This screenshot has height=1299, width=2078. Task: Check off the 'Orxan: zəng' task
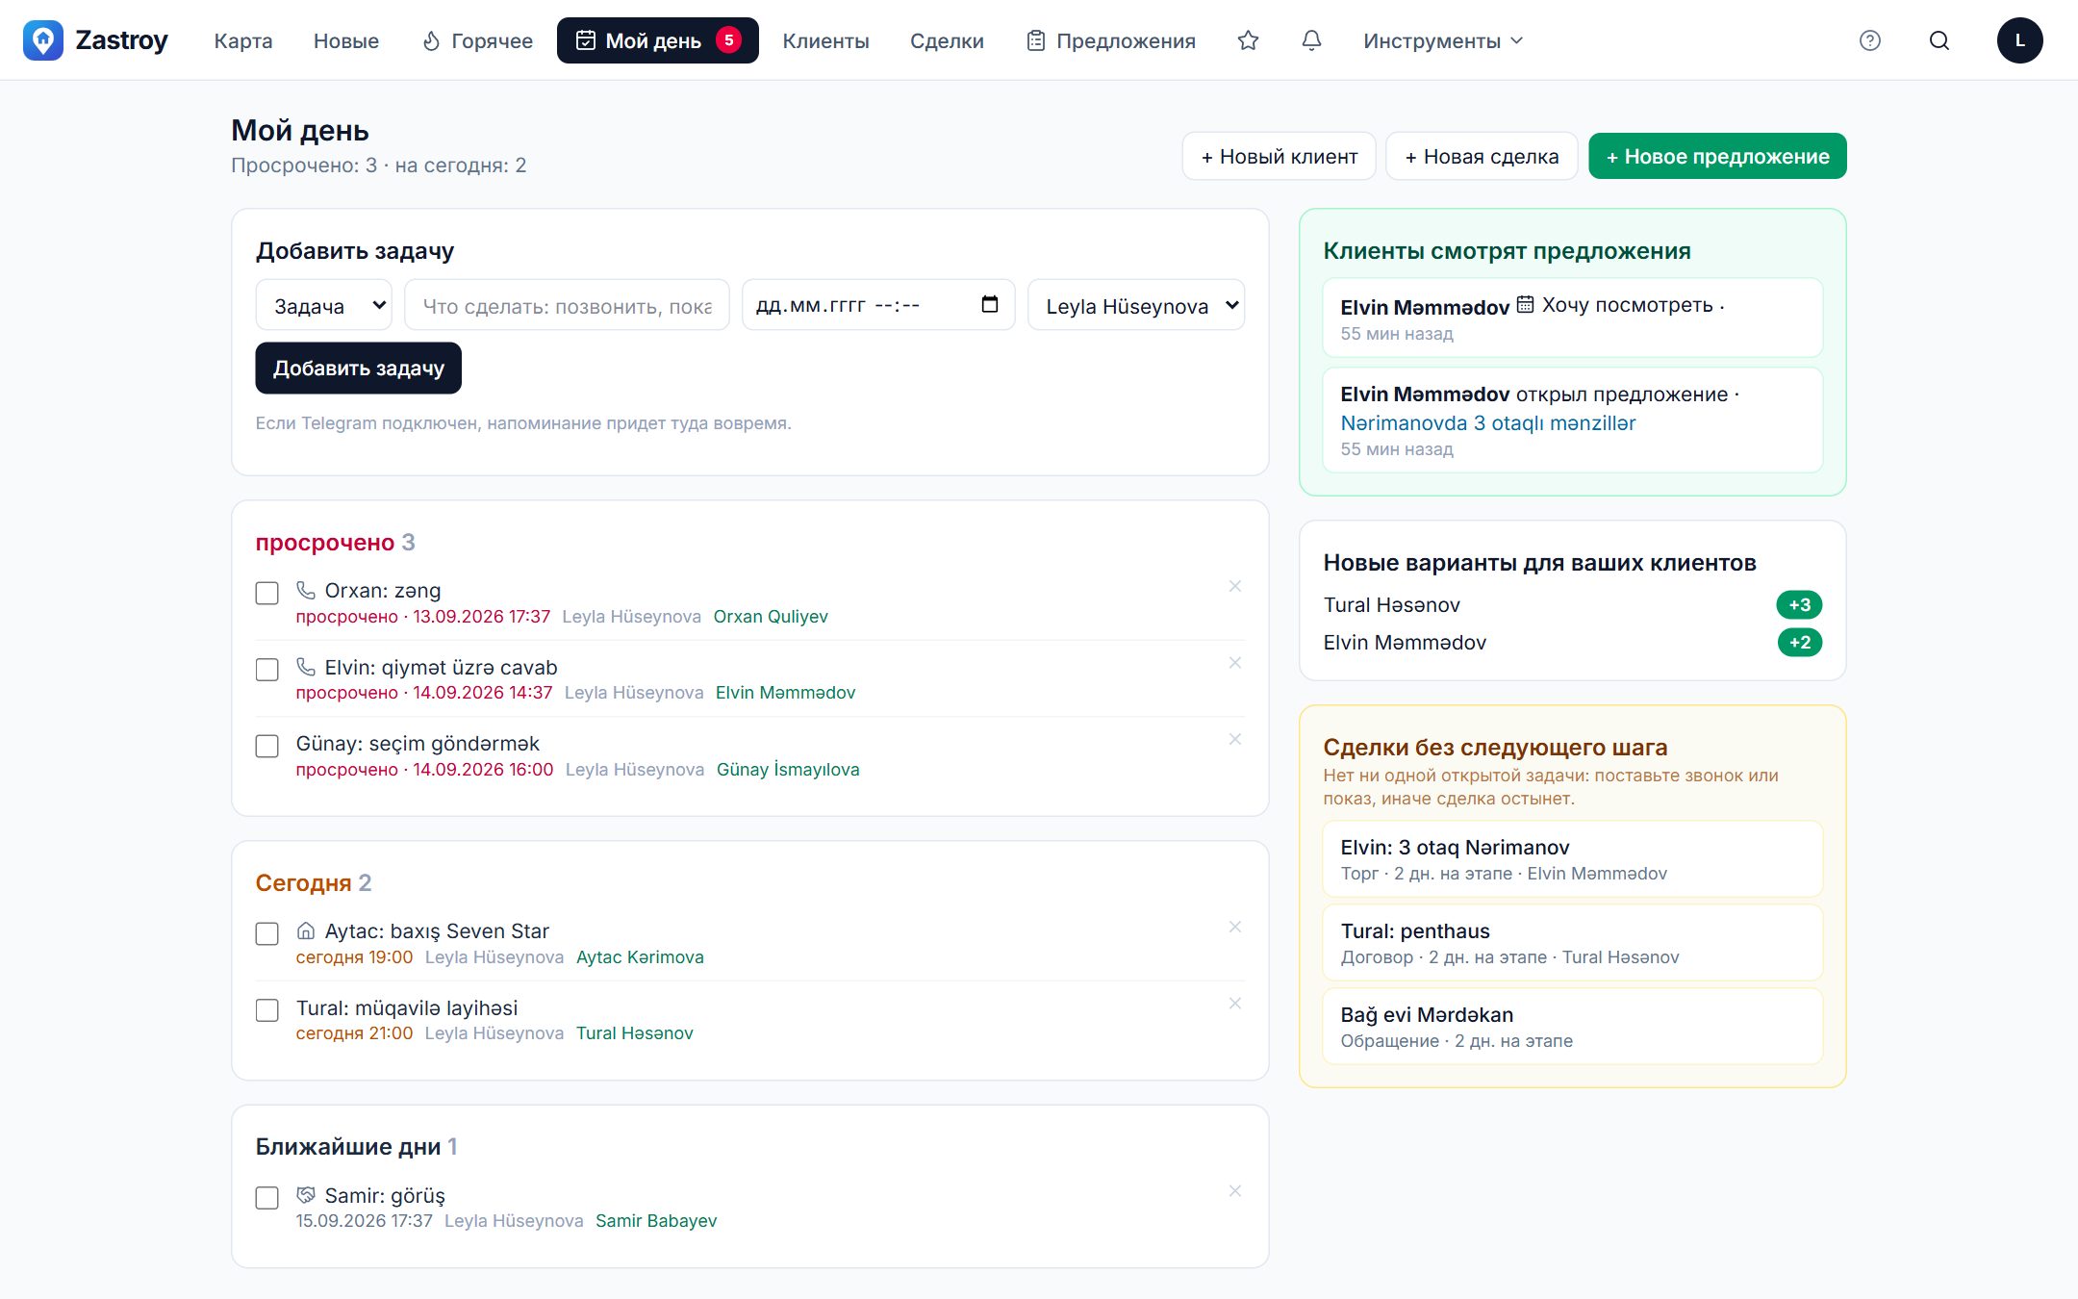267,593
